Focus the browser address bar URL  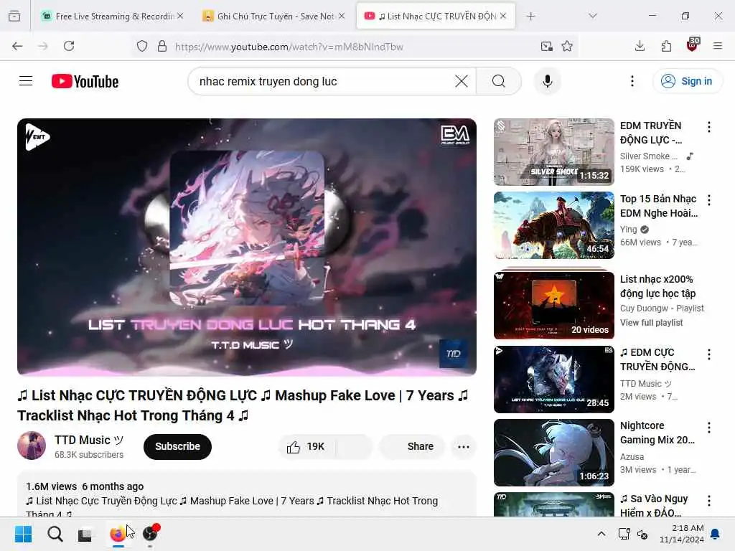point(289,47)
